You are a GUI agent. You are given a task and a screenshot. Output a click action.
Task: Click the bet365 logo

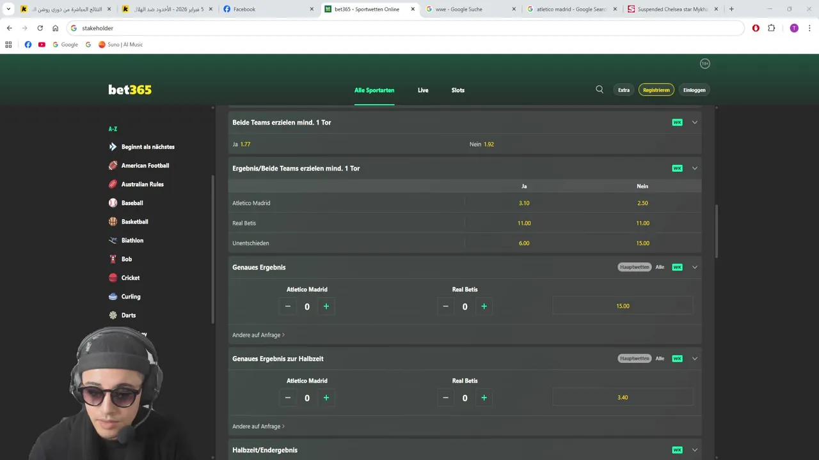pyautogui.click(x=130, y=90)
